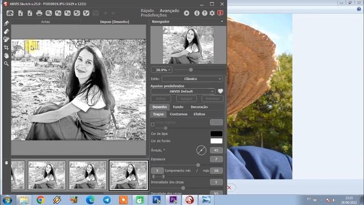This screenshot has width=364, height=205.
Task: Open the Estilo Clássico dropdown
Action: pos(192,79)
